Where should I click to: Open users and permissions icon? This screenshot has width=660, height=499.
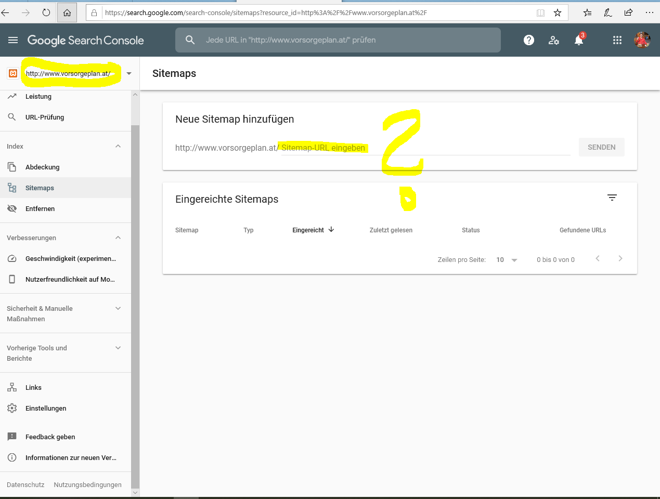point(554,40)
